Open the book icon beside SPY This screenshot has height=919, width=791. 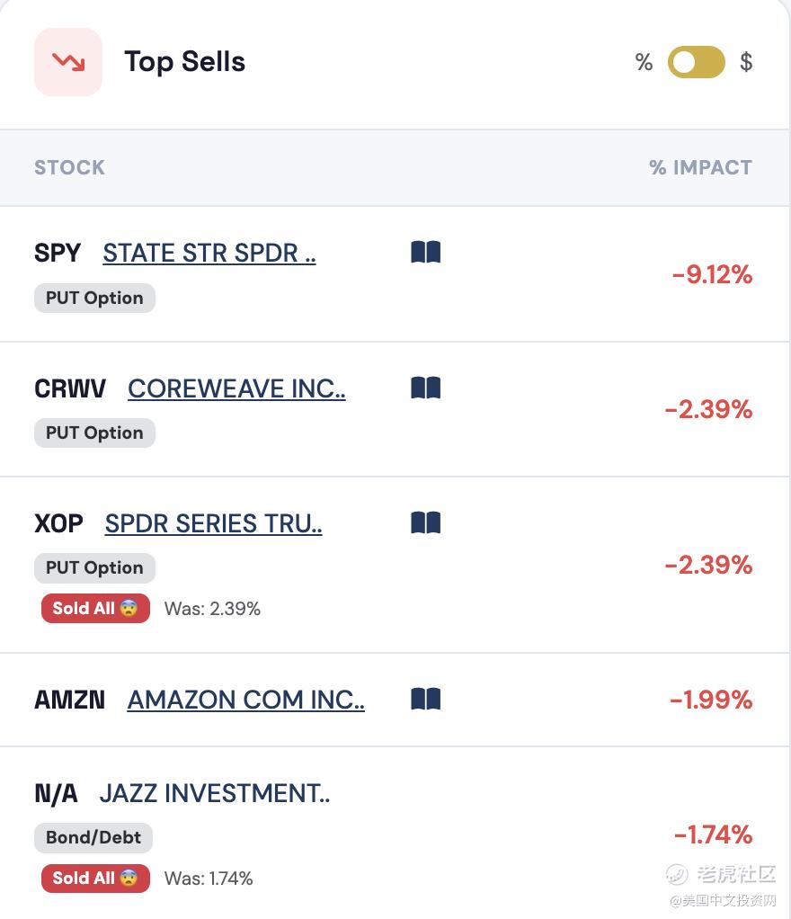(426, 252)
